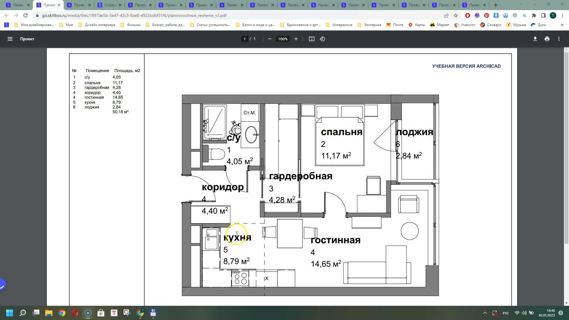
Task: Print the PDF document
Action: click(x=547, y=39)
